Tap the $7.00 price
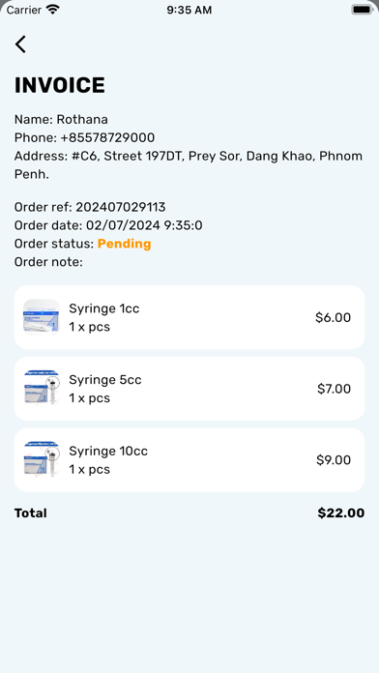Screen dimensions: 379x673 [334, 389]
